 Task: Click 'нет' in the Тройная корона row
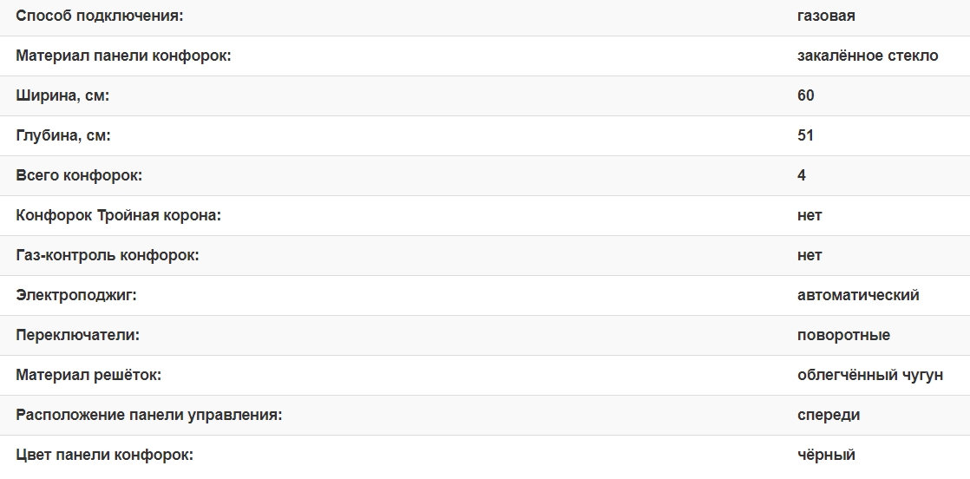(x=809, y=215)
